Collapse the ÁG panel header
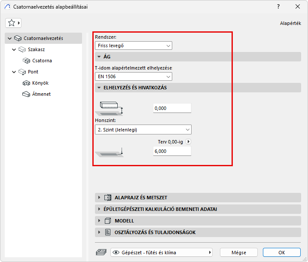The height and width of the screenshot is (262, 308). pos(198,57)
